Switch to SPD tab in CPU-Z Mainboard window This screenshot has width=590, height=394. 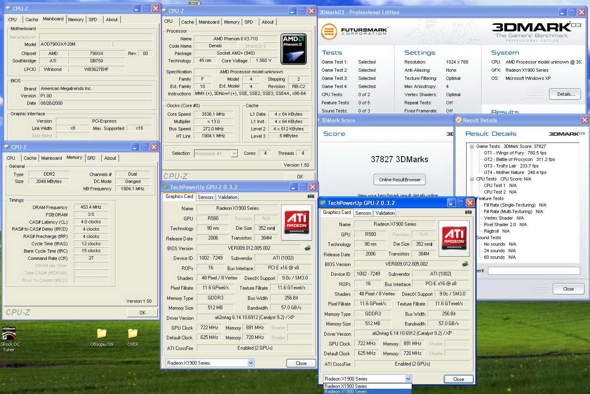click(x=93, y=20)
